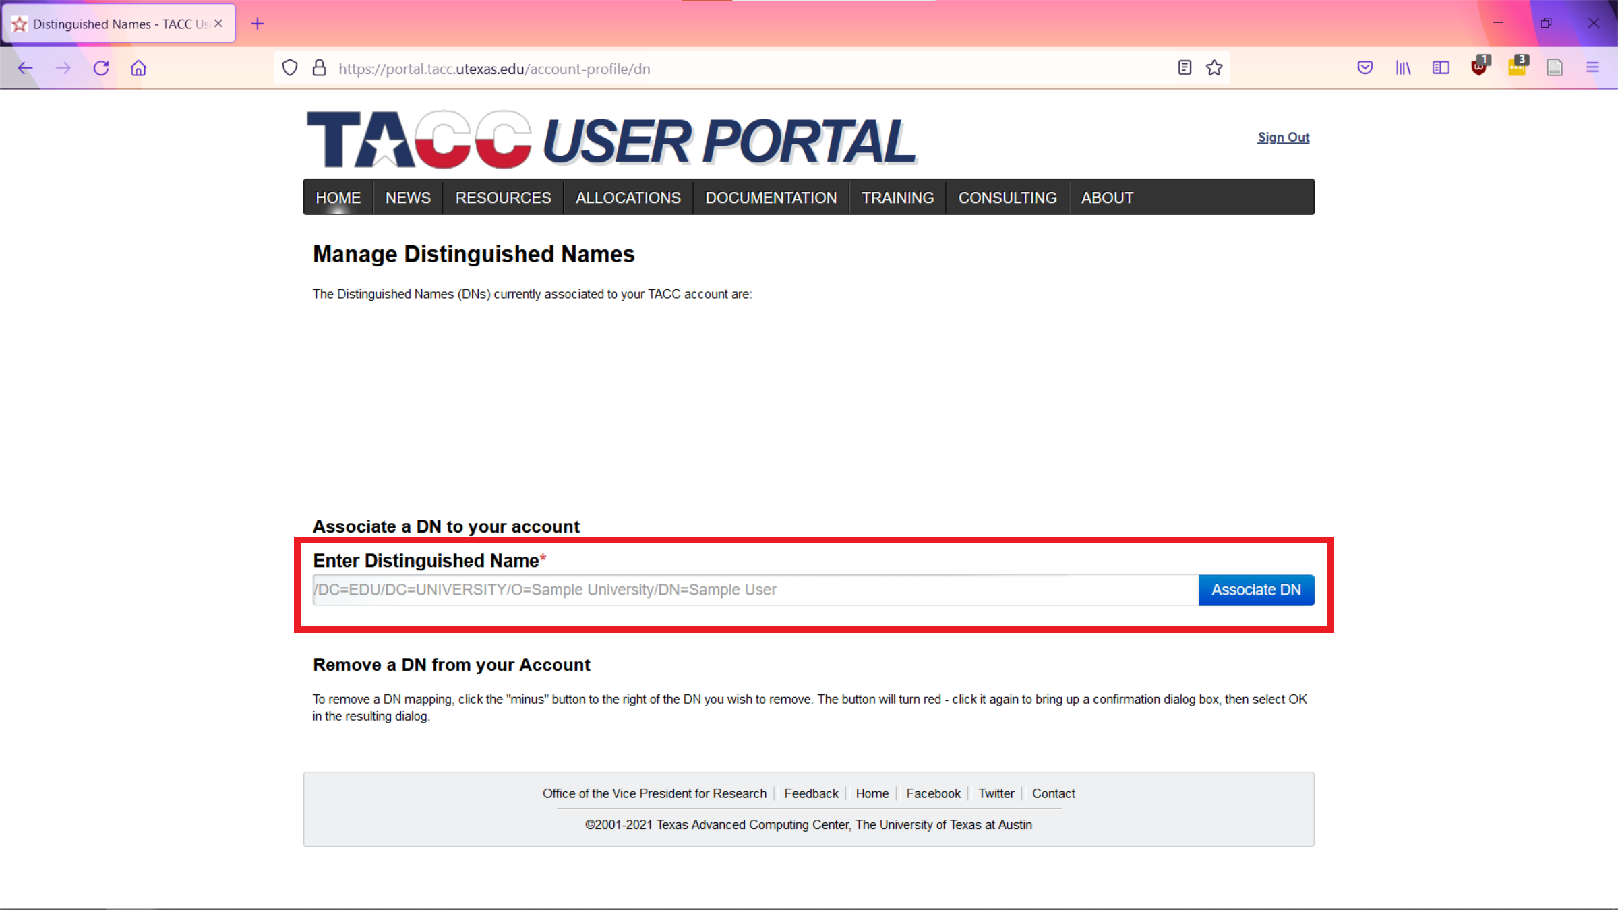The width and height of the screenshot is (1618, 910).
Task: Open the Contact footer link
Action: tap(1053, 793)
